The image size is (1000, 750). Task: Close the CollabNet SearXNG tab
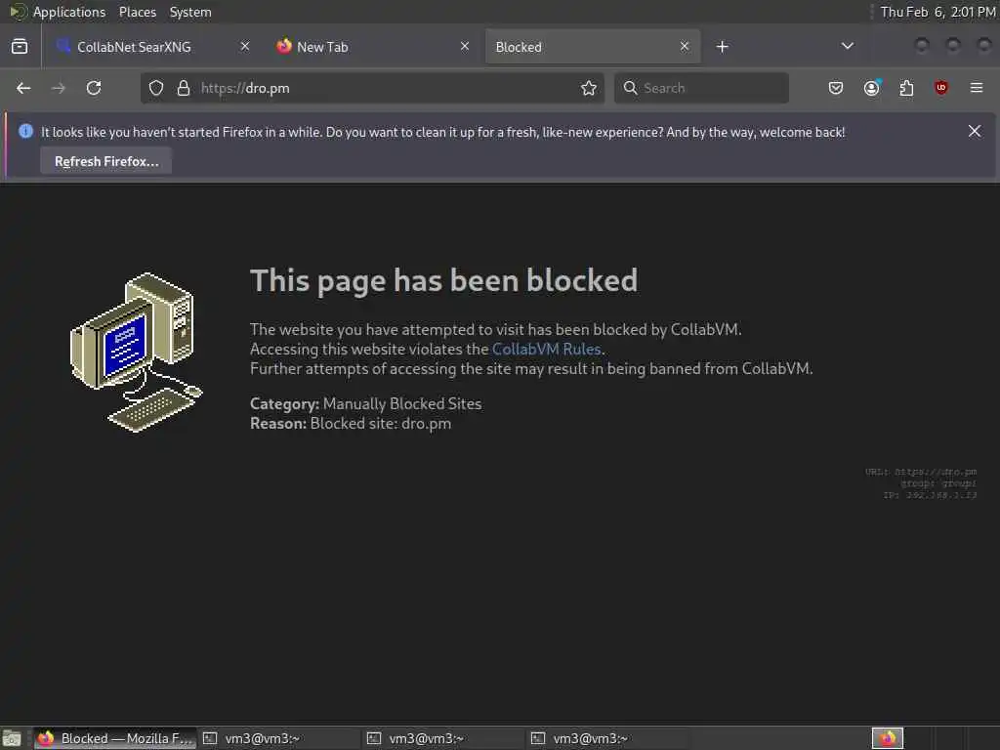pos(245,46)
